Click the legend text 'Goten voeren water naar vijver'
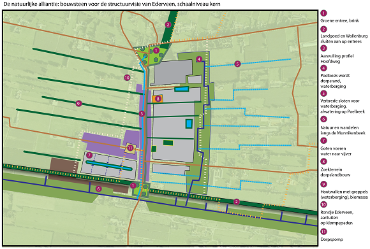The height and width of the screenshot is (249, 370). (336, 151)
